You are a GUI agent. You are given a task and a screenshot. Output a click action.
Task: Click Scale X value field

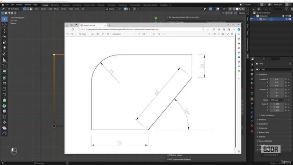[x=277, y=104]
